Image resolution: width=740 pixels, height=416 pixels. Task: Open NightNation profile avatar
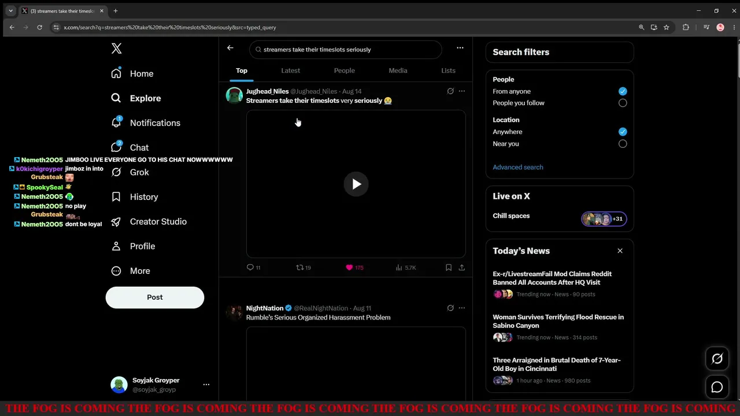pos(234,313)
